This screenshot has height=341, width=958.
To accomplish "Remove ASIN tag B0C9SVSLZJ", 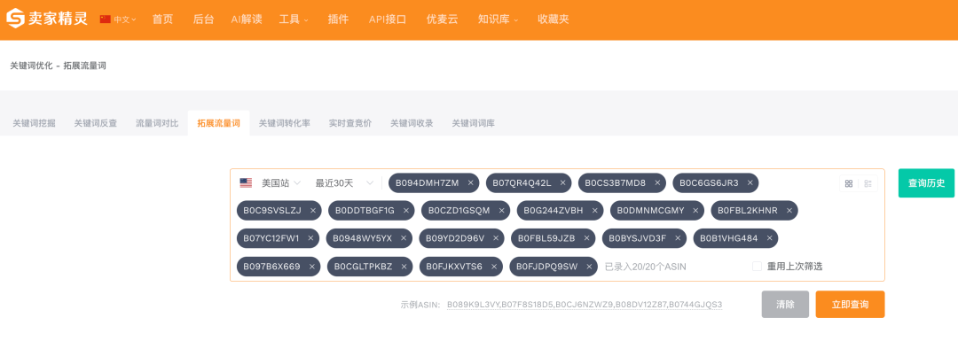I will [313, 211].
